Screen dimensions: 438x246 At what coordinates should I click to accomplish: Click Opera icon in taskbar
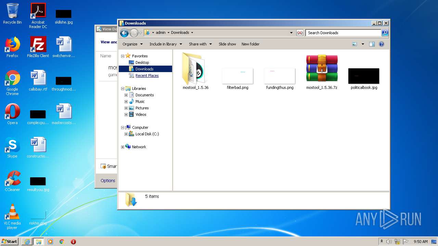click(x=73, y=242)
